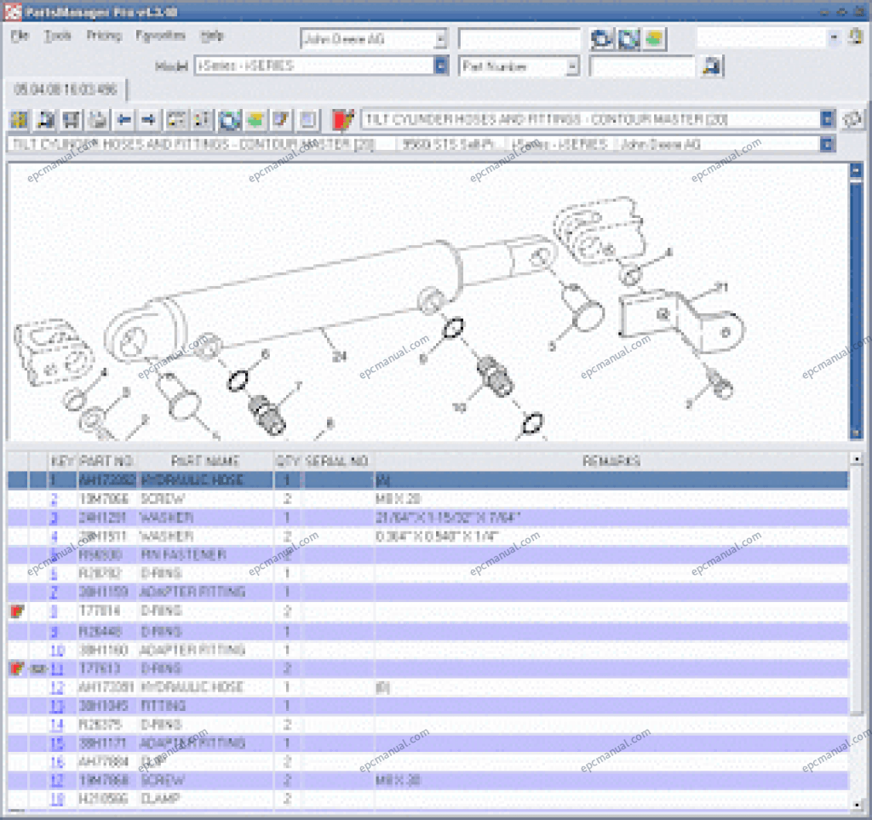Open the Help menu
872x820 pixels.
coord(212,36)
